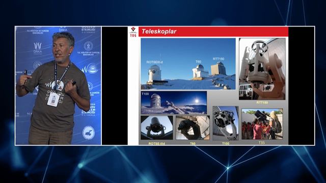Open the T100 telescope mount thumbnail

click(x=226, y=123)
